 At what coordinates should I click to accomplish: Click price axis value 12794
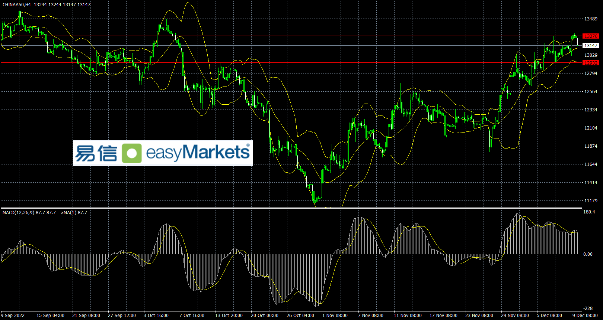coord(591,74)
